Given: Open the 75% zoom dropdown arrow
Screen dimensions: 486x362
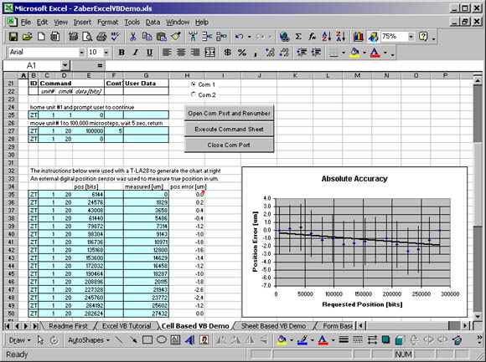Looking at the screenshot, I should coord(411,37).
